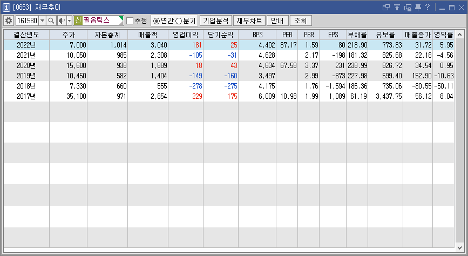Click the BPS column header
This screenshot has height=256, width=468.
coord(257,35)
